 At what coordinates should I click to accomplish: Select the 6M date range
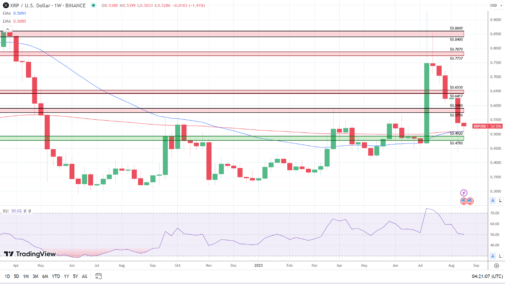45,276
